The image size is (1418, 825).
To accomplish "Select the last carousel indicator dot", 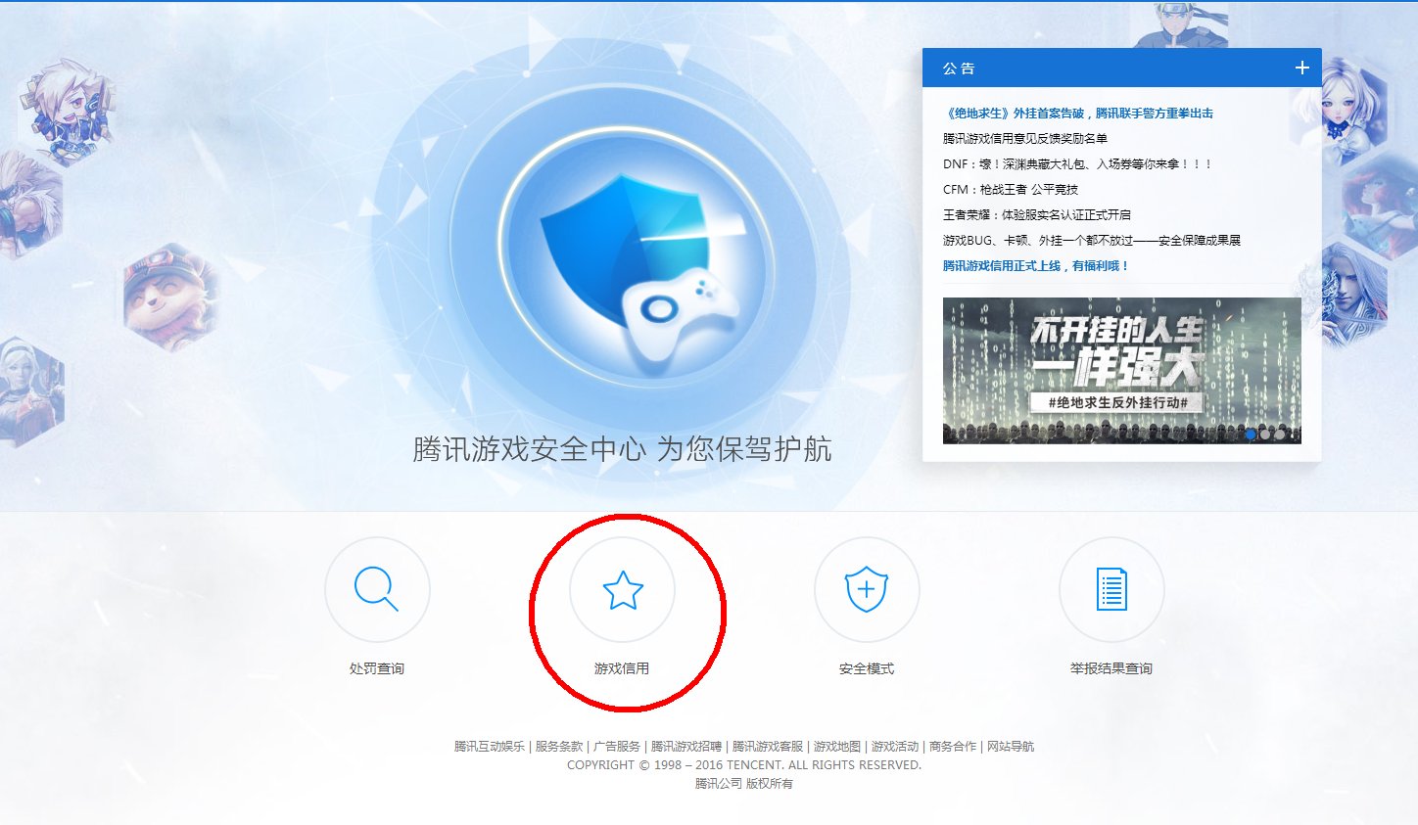I will 1280,435.
